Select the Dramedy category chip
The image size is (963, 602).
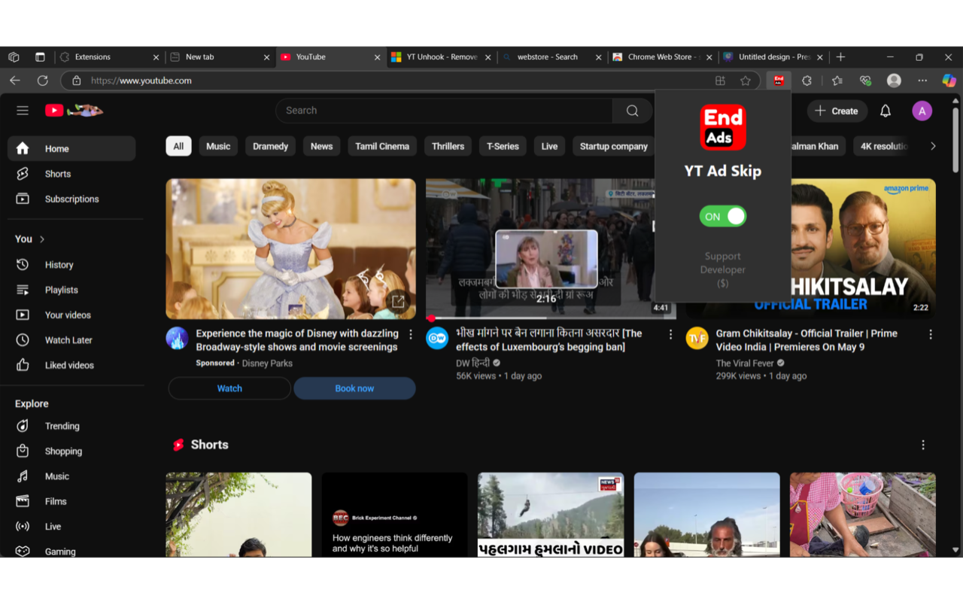point(270,146)
